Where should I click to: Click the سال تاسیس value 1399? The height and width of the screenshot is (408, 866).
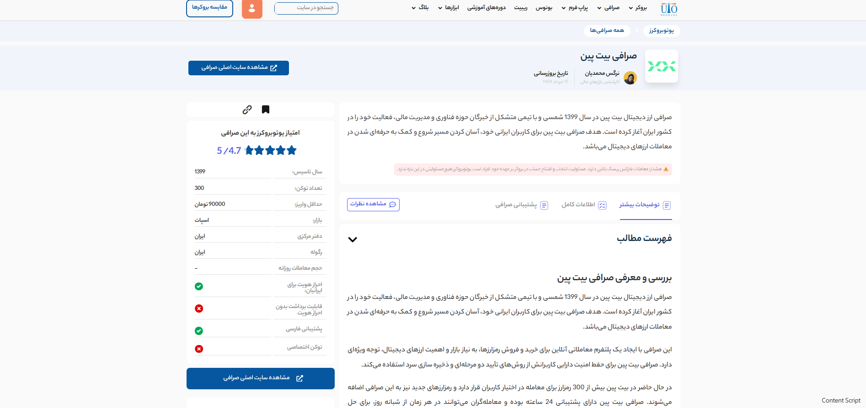point(200,172)
